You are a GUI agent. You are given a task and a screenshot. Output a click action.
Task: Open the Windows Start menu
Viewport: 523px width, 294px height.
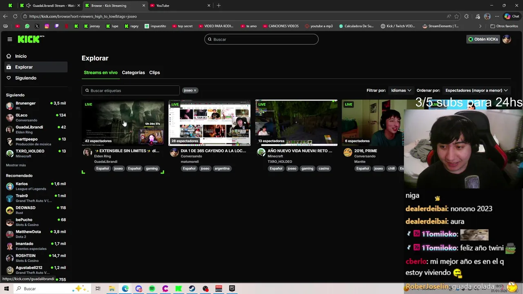coord(7,289)
